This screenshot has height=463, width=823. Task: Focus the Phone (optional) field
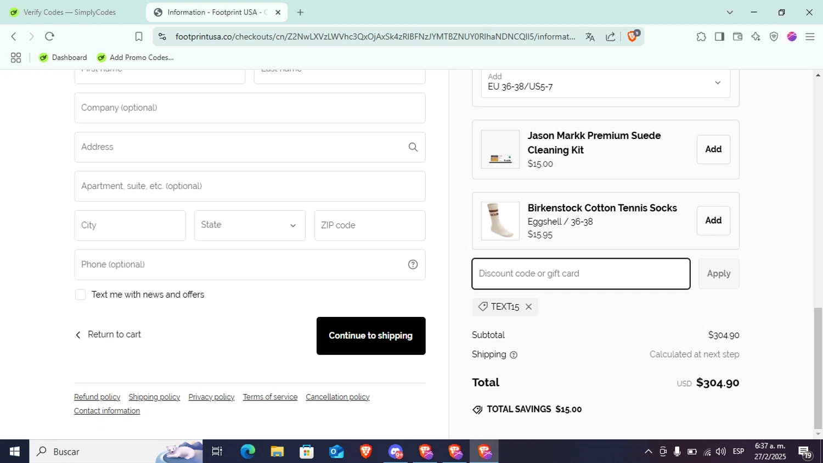250,265
